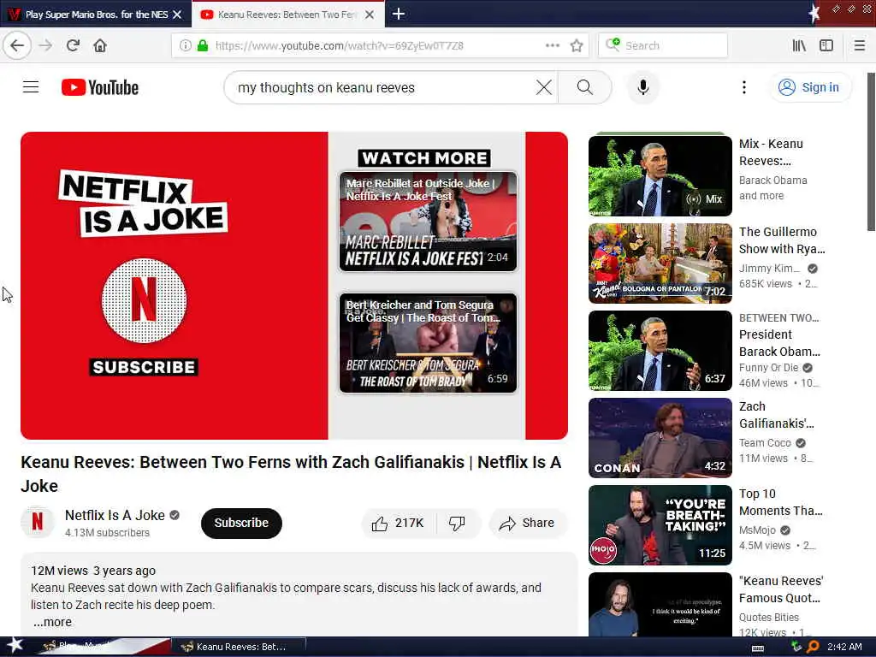Open the YouTube guide hamburger menu

(x=31, y=87)
